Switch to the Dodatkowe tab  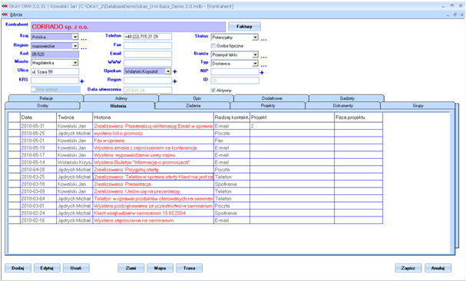[x=272, y=98]
